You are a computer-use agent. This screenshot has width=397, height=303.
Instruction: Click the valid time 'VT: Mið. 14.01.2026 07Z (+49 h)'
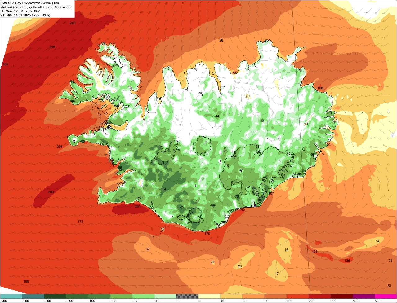pos(25,15)
